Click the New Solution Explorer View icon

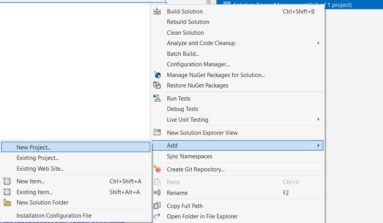(157, 132)
